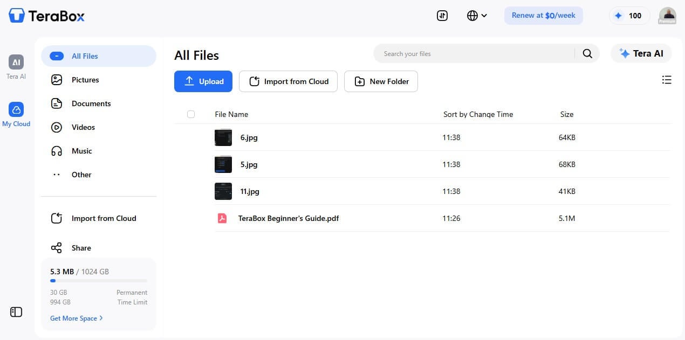The image size is (685, 340).
Task: Select the 5.jpg file name
Action: 249,164
